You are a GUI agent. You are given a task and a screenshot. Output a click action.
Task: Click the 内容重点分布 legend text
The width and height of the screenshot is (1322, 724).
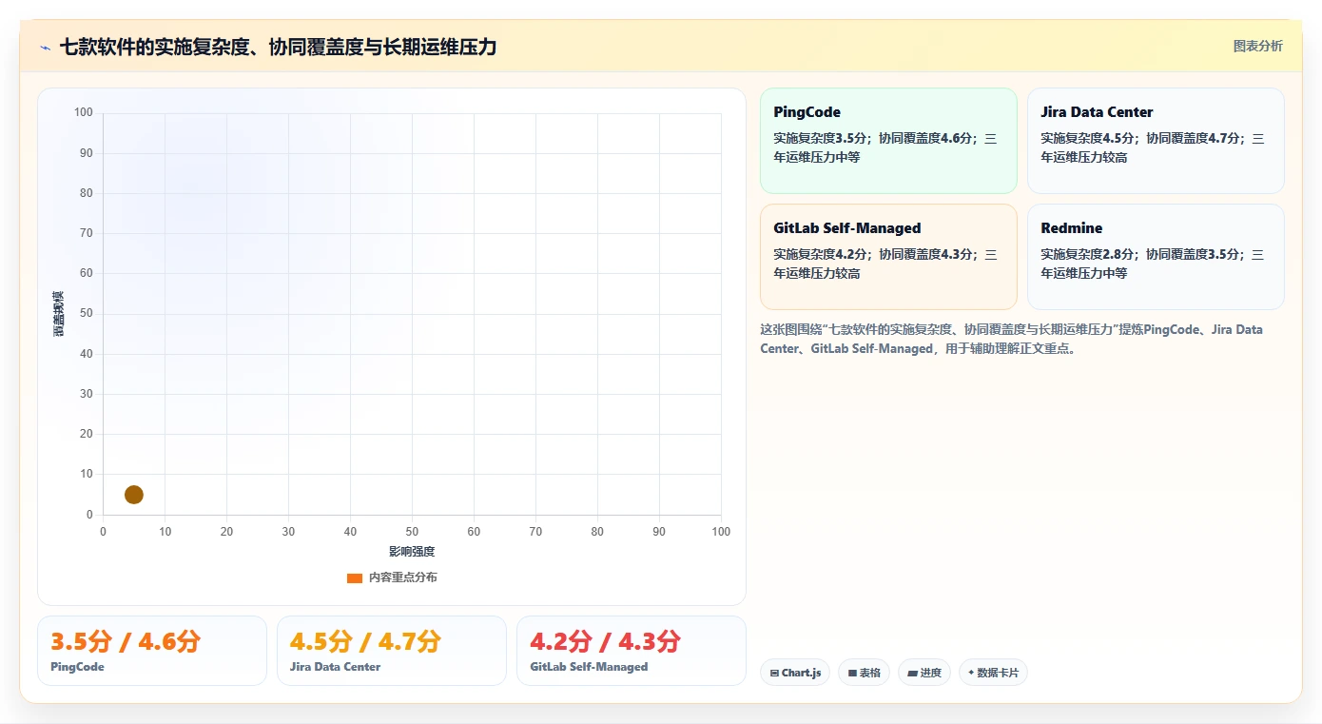coord(403,577)
